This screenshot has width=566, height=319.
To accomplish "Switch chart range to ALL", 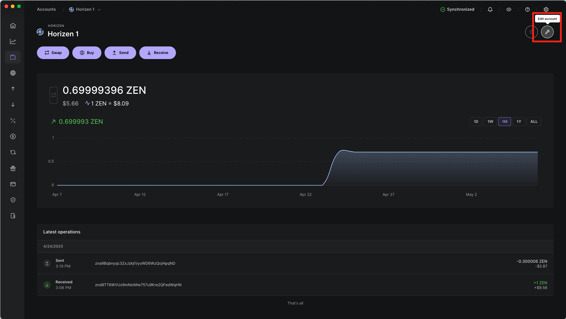I will point(533,122).
